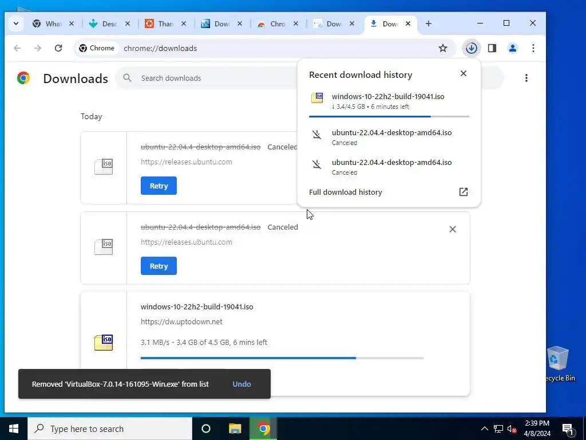
Task: Open Cortana circle on taskbar
Action: point(206,429)
